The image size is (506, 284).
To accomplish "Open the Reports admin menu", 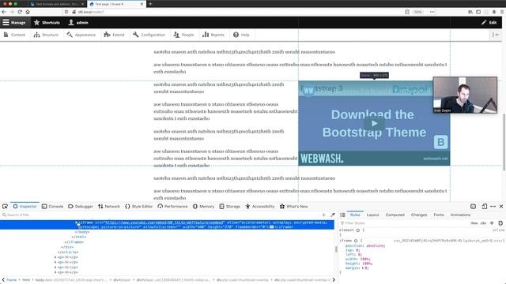I will pos(213,35).
